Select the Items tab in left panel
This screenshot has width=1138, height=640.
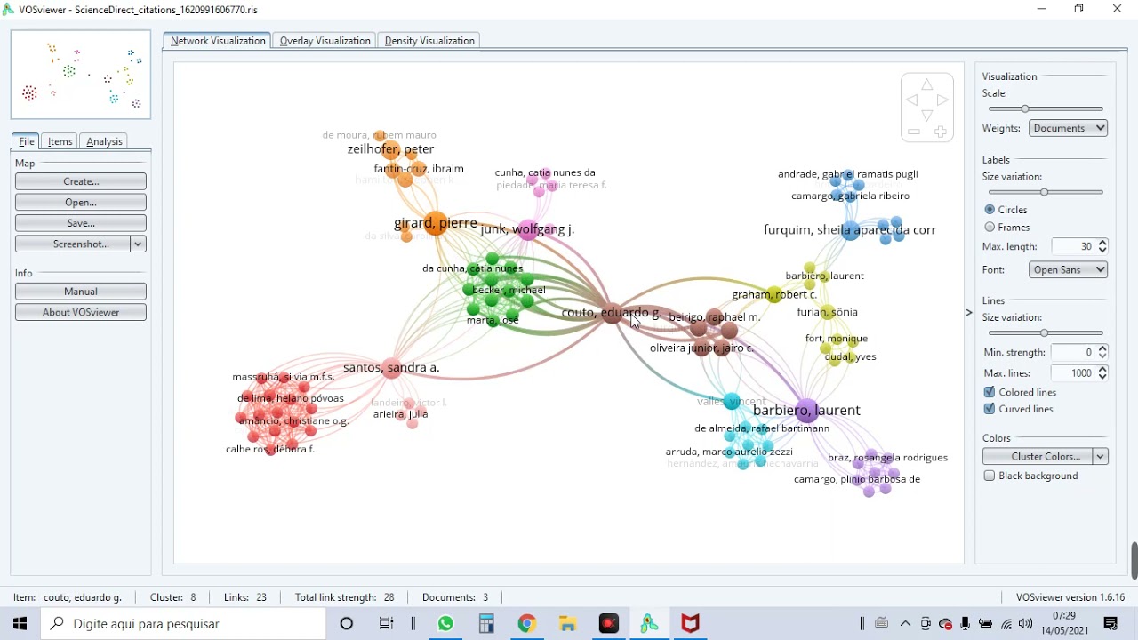point(60,141)
